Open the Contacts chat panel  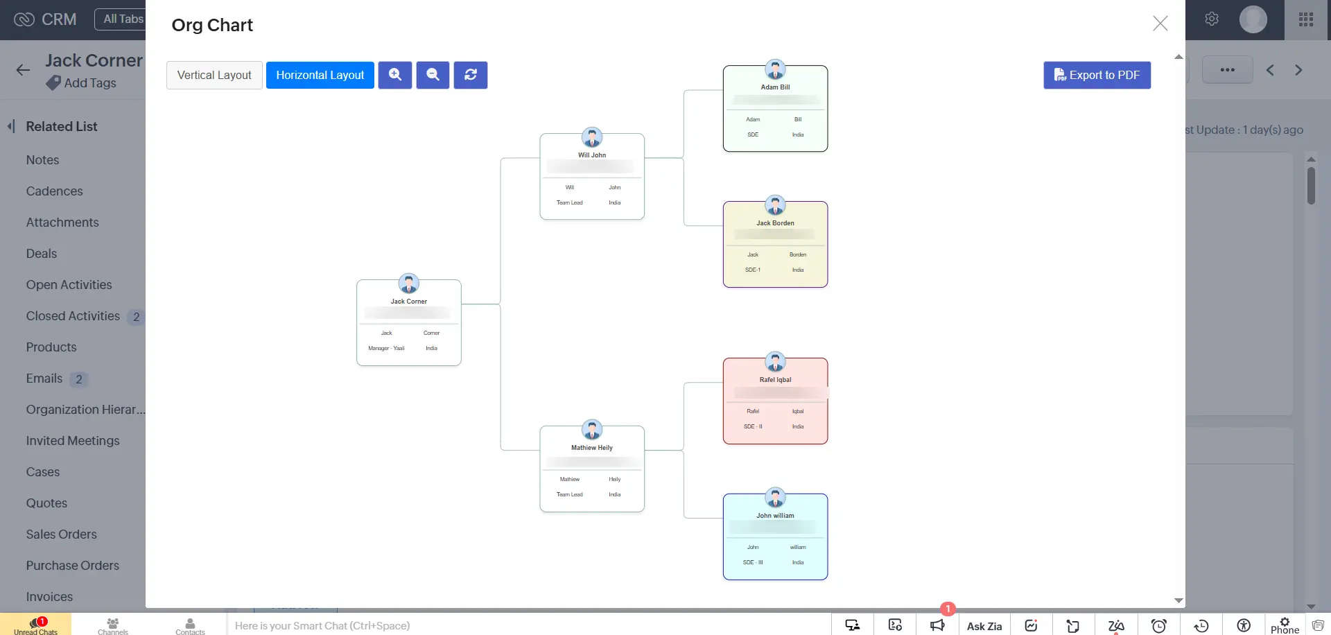click(190, 625)
